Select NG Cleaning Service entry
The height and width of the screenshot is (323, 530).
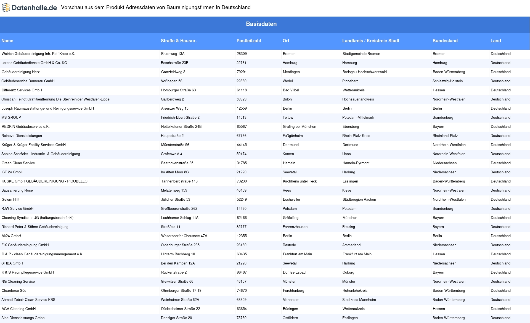[x=18, y=282]
